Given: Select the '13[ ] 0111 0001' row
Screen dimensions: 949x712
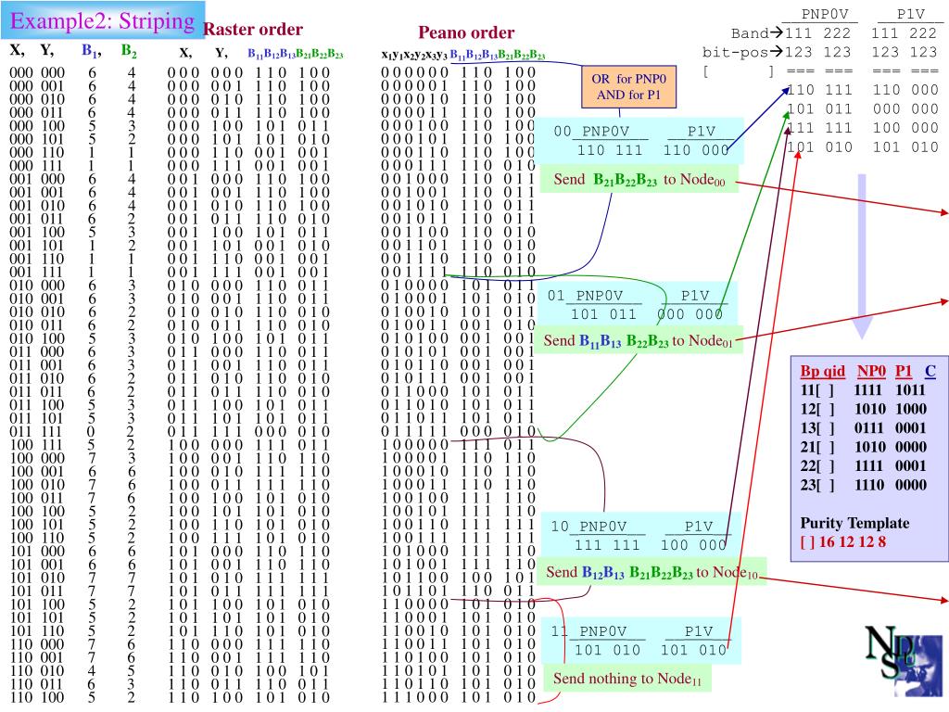Looking at the screenshot, I should (863, 428).
